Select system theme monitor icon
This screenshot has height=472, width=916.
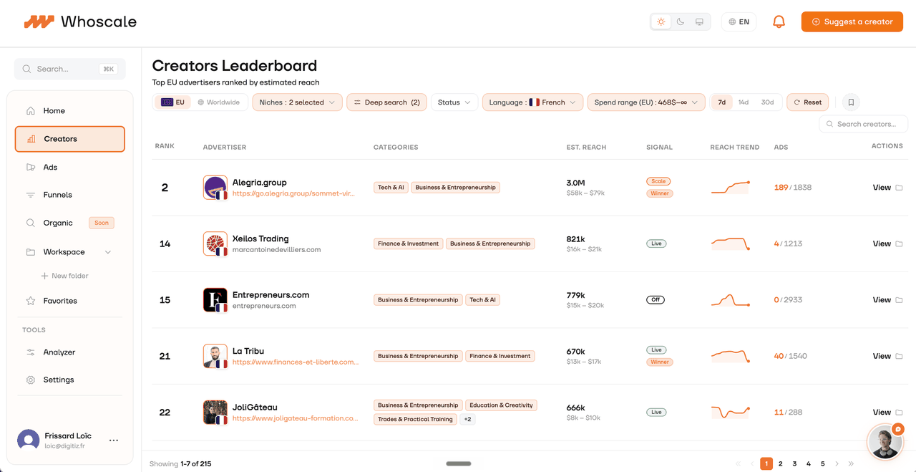[x=699, y=22]
